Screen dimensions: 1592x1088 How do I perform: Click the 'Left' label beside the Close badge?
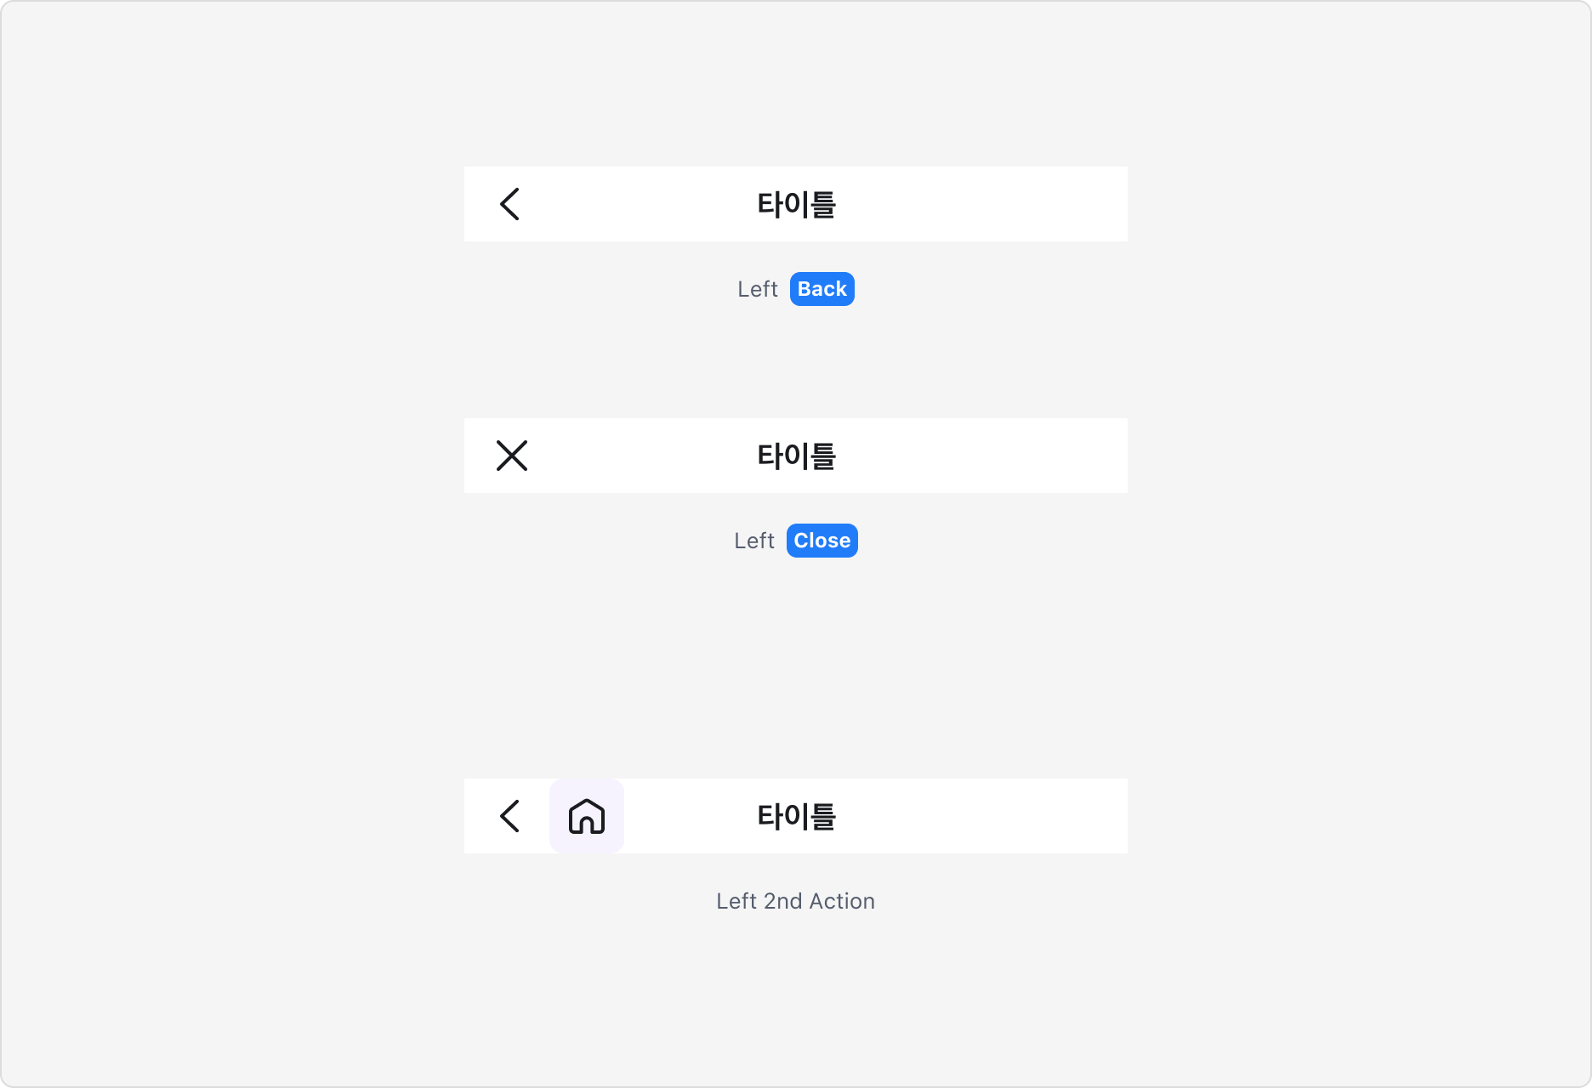(x=754, y=541)
